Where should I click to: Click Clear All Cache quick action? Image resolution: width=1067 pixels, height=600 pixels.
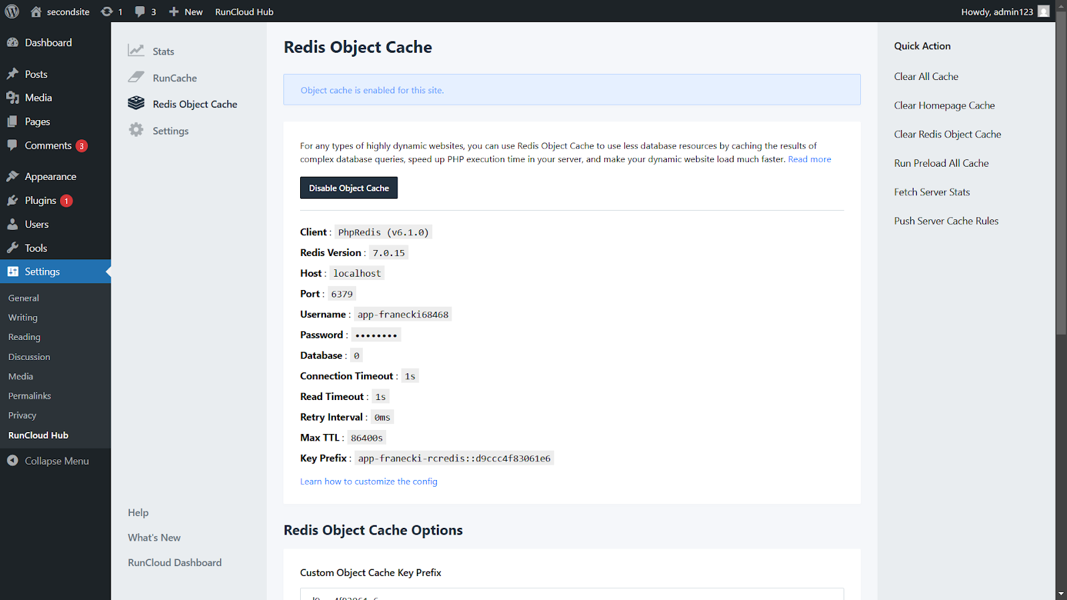point(926,76)
